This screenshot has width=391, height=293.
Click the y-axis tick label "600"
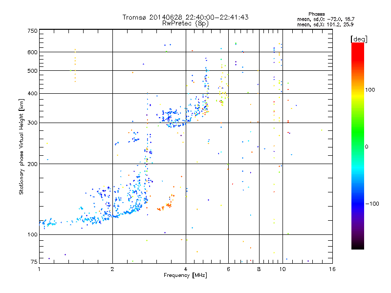(32, 52)
